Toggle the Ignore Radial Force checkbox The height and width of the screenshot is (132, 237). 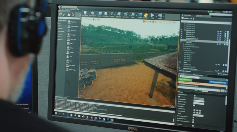(193, 120)
